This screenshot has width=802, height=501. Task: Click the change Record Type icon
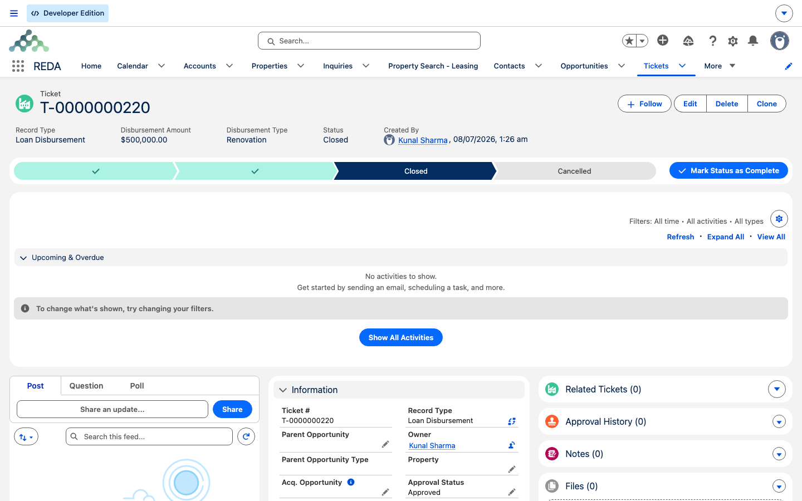512,421
